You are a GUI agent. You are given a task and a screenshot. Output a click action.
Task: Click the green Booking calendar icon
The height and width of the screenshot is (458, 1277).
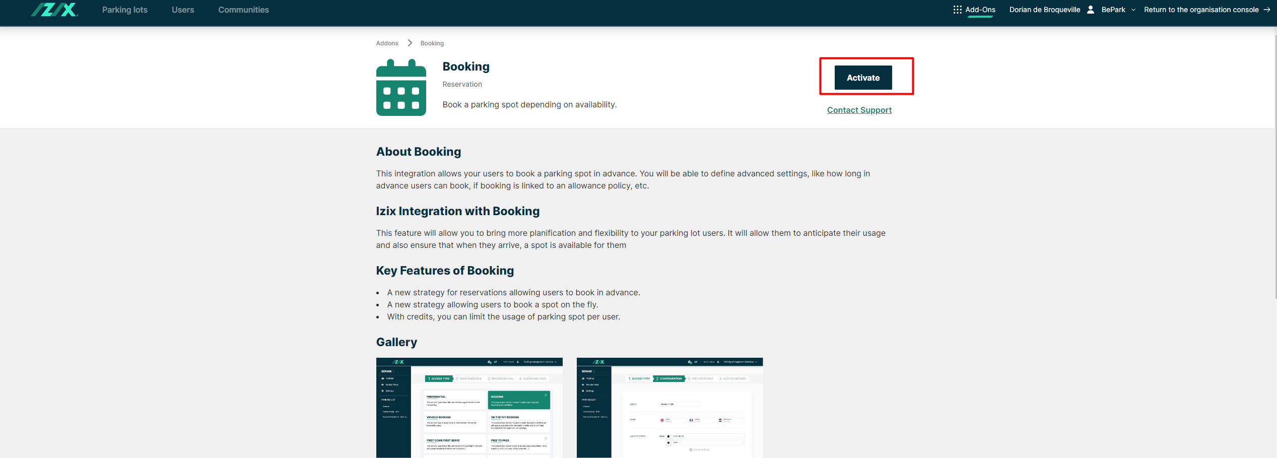401,88
